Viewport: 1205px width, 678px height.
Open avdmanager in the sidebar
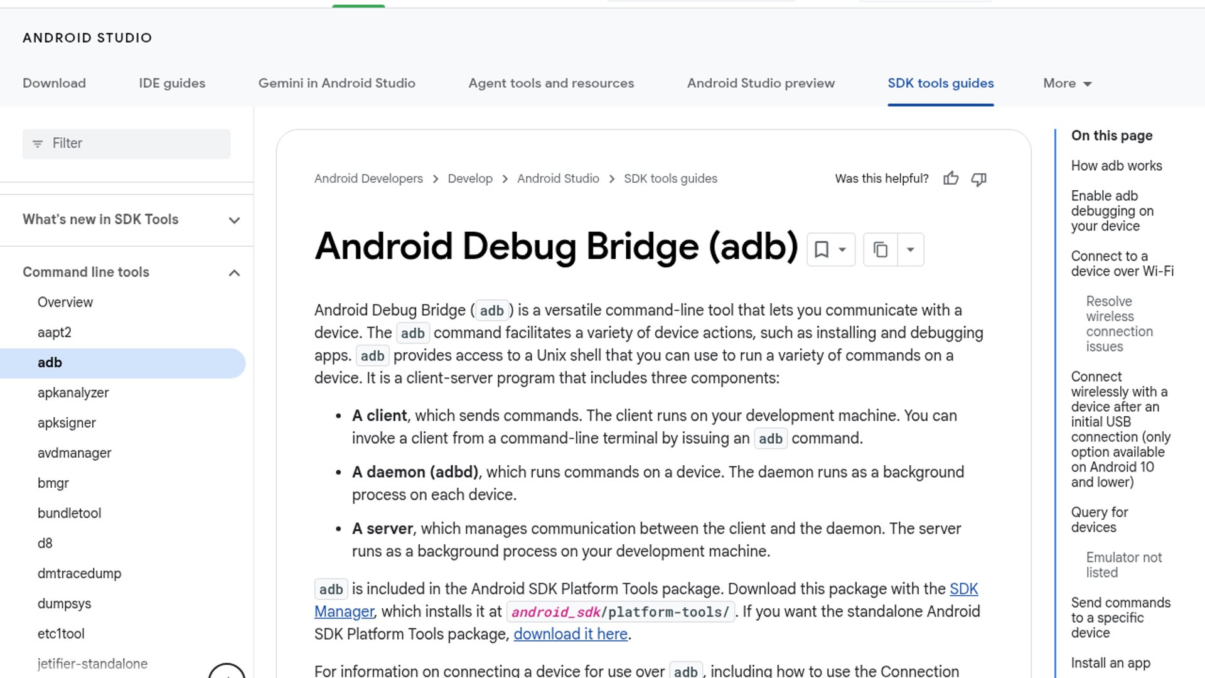tap(74, 453)
